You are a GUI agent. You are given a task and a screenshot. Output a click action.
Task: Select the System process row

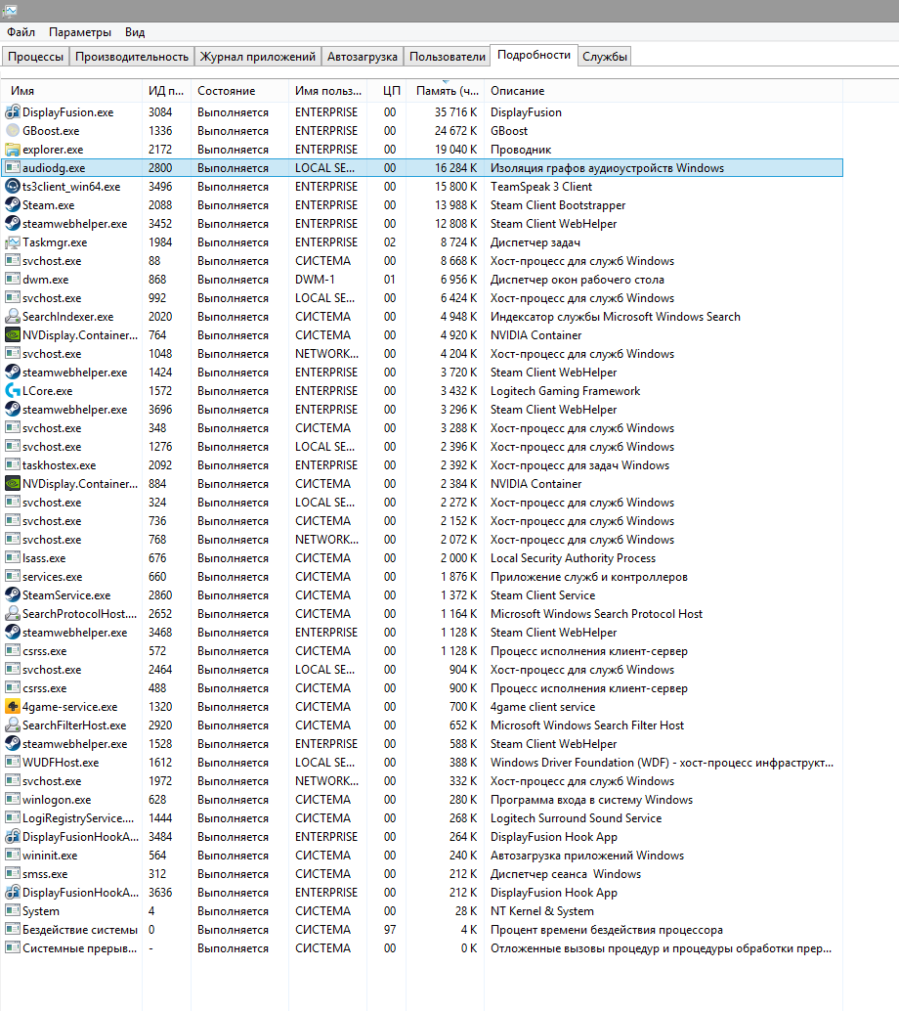point(422,911)
